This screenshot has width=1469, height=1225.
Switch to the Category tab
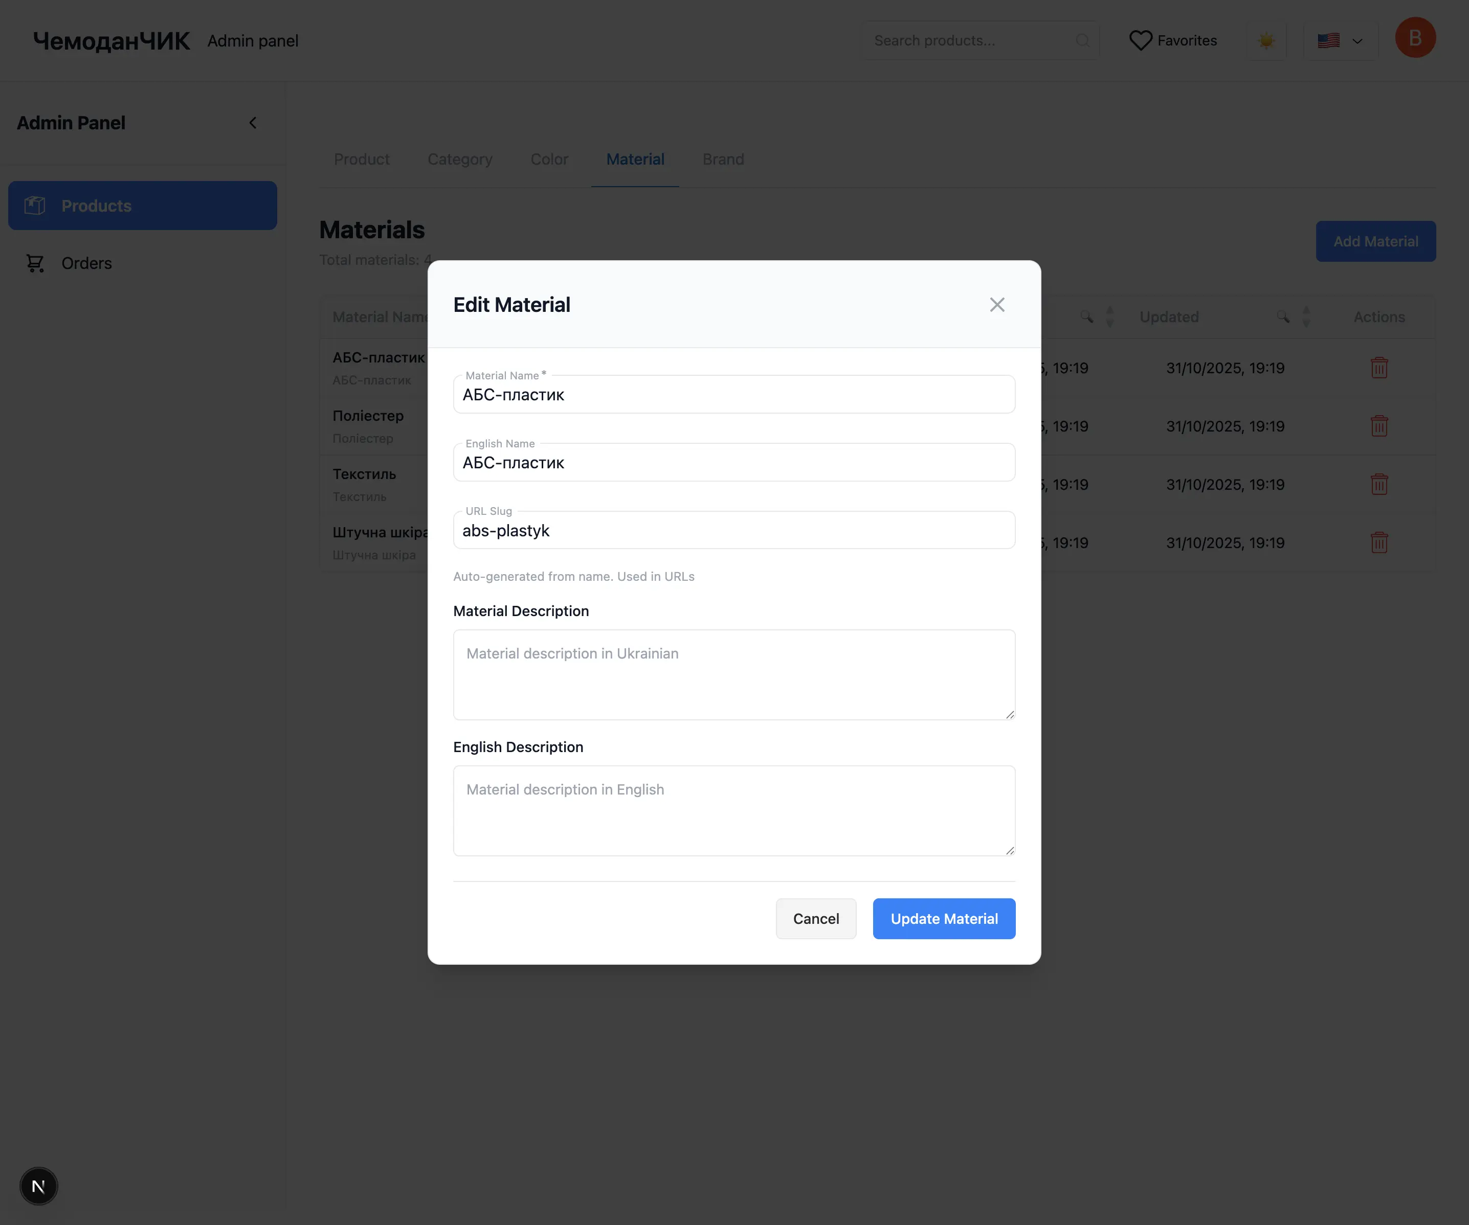click(x=460, y=160)
